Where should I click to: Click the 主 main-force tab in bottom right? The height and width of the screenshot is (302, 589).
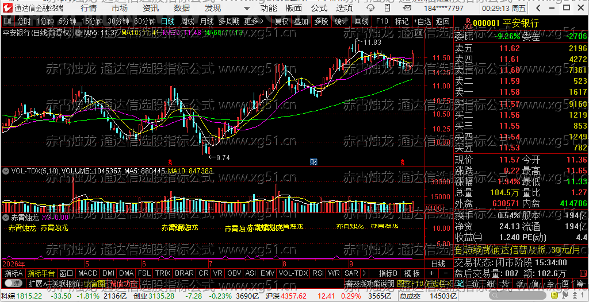click(x=549, y=284)
